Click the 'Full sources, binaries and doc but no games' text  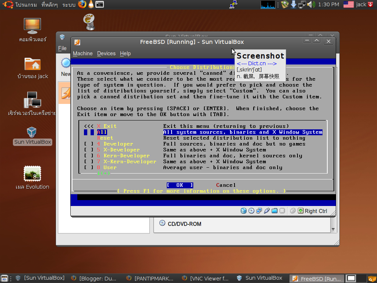coord(234,144)
